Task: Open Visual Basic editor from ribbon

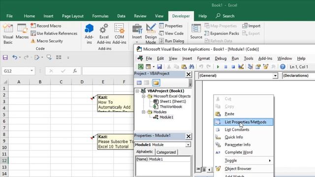Action: (8, 34)
